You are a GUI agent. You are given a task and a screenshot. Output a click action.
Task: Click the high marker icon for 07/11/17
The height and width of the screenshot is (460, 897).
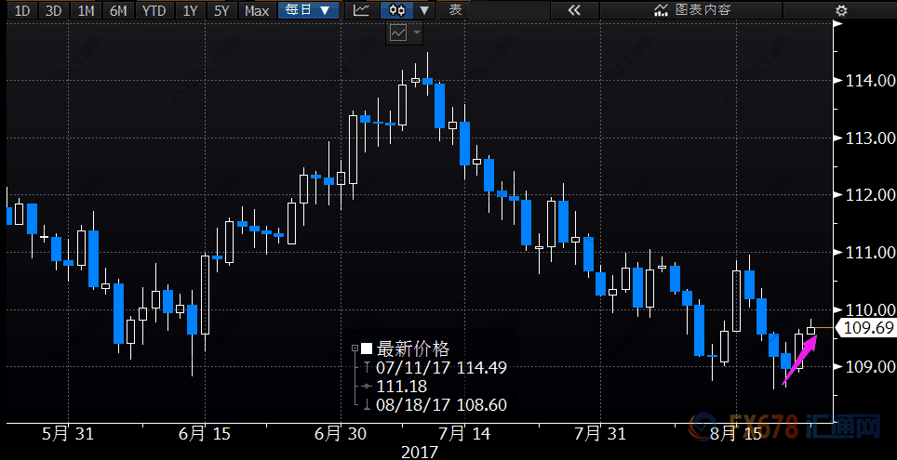point(368,368)
